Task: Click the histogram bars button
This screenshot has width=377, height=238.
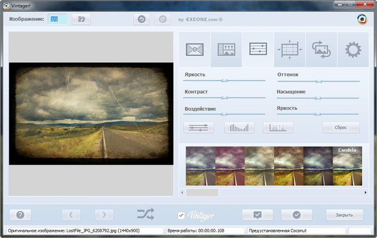Action: (239, 127)
